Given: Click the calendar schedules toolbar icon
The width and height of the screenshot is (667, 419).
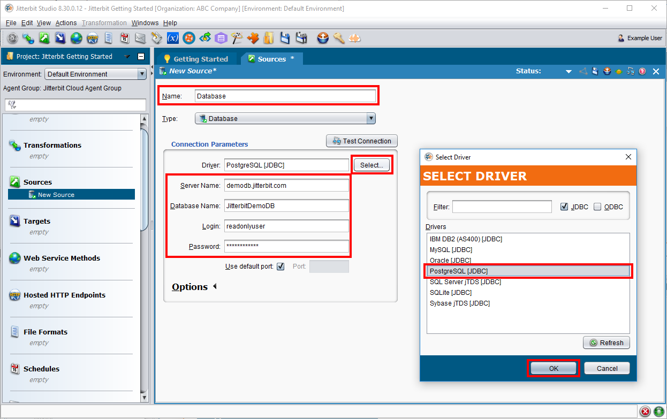Looking at the screenshot, I should click(124, 38).
